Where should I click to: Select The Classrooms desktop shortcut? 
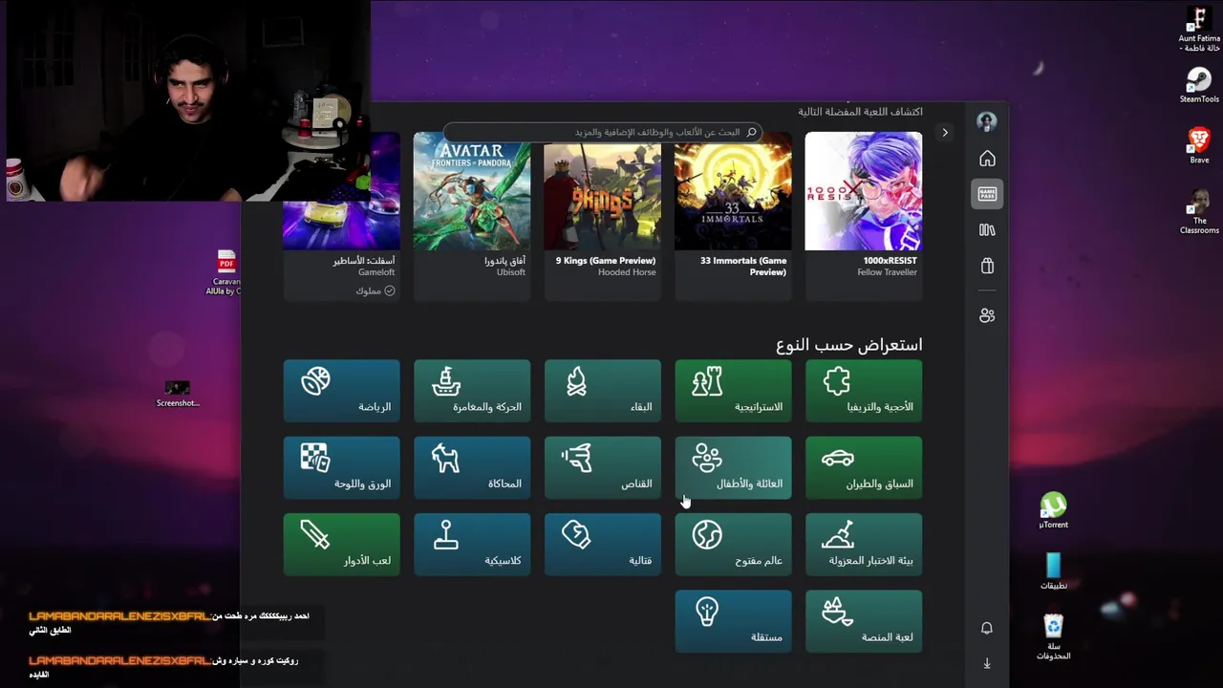point(1199,212)
